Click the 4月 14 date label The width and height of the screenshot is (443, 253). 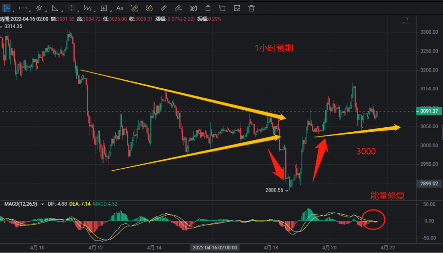(x=154, y=248)
